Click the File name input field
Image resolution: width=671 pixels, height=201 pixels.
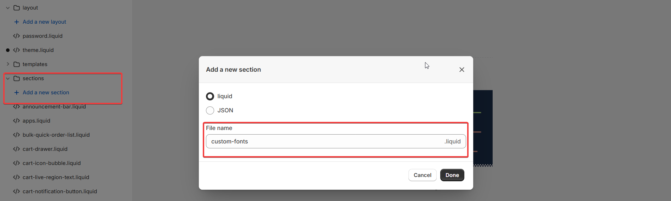[x=335, y=141]
